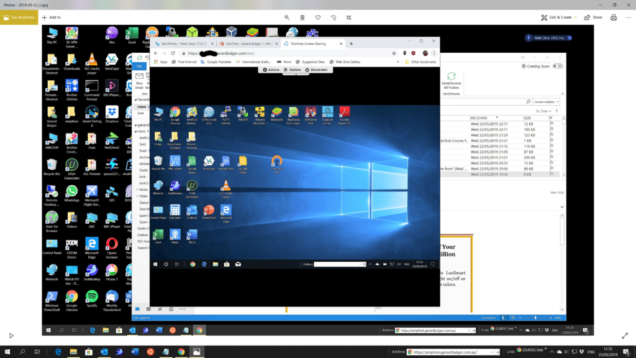Switch to Chrome on the bottom taskbar

(181, 352)
